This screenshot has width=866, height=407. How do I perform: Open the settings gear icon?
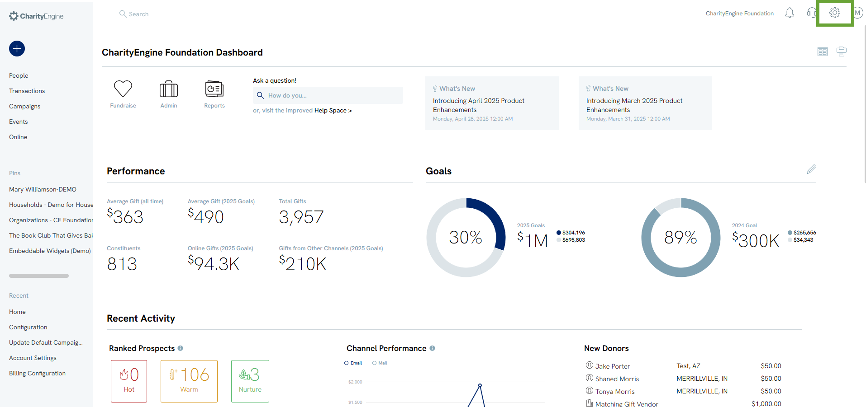tap(835, 13)
